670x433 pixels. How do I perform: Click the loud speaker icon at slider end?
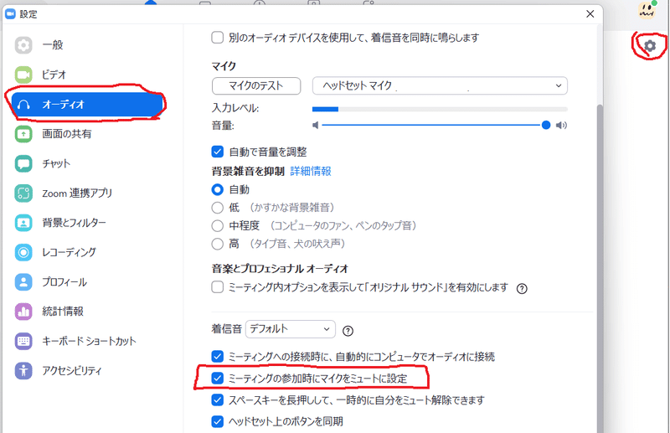click(x=561, y=126)
